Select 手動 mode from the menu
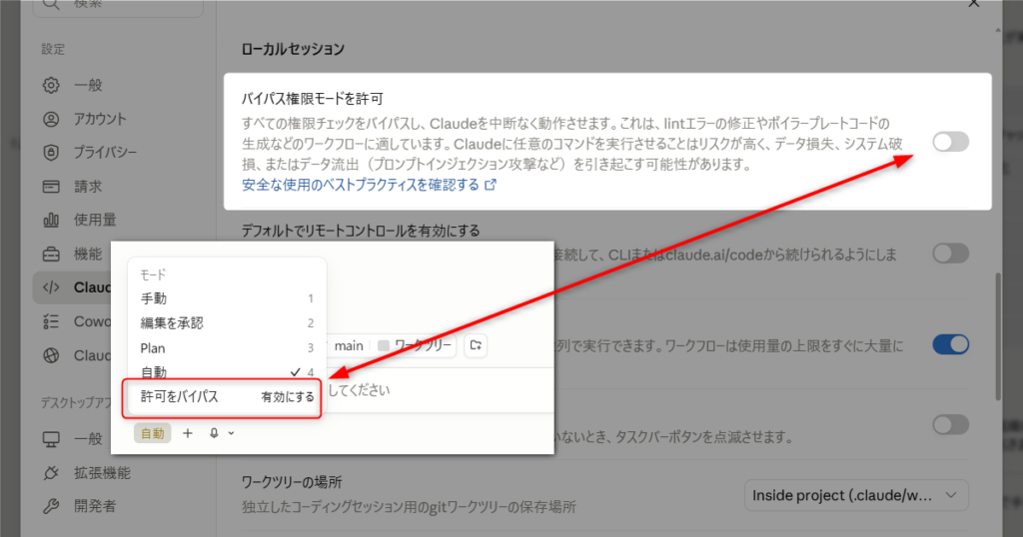 point(227,298)
